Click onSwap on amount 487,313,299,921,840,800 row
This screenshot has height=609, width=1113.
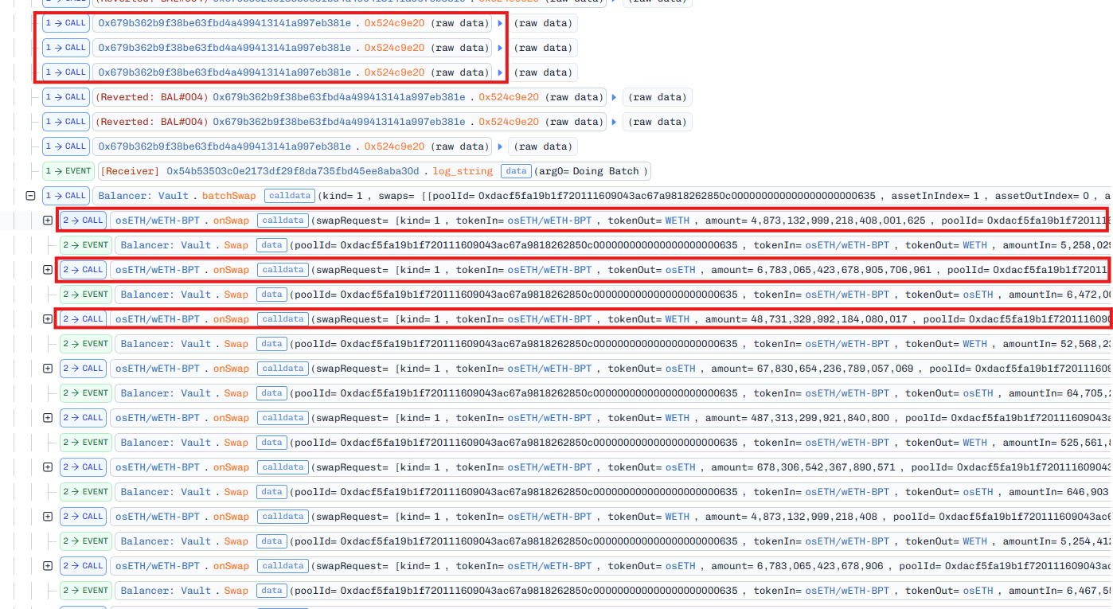(x=231, y=418)
